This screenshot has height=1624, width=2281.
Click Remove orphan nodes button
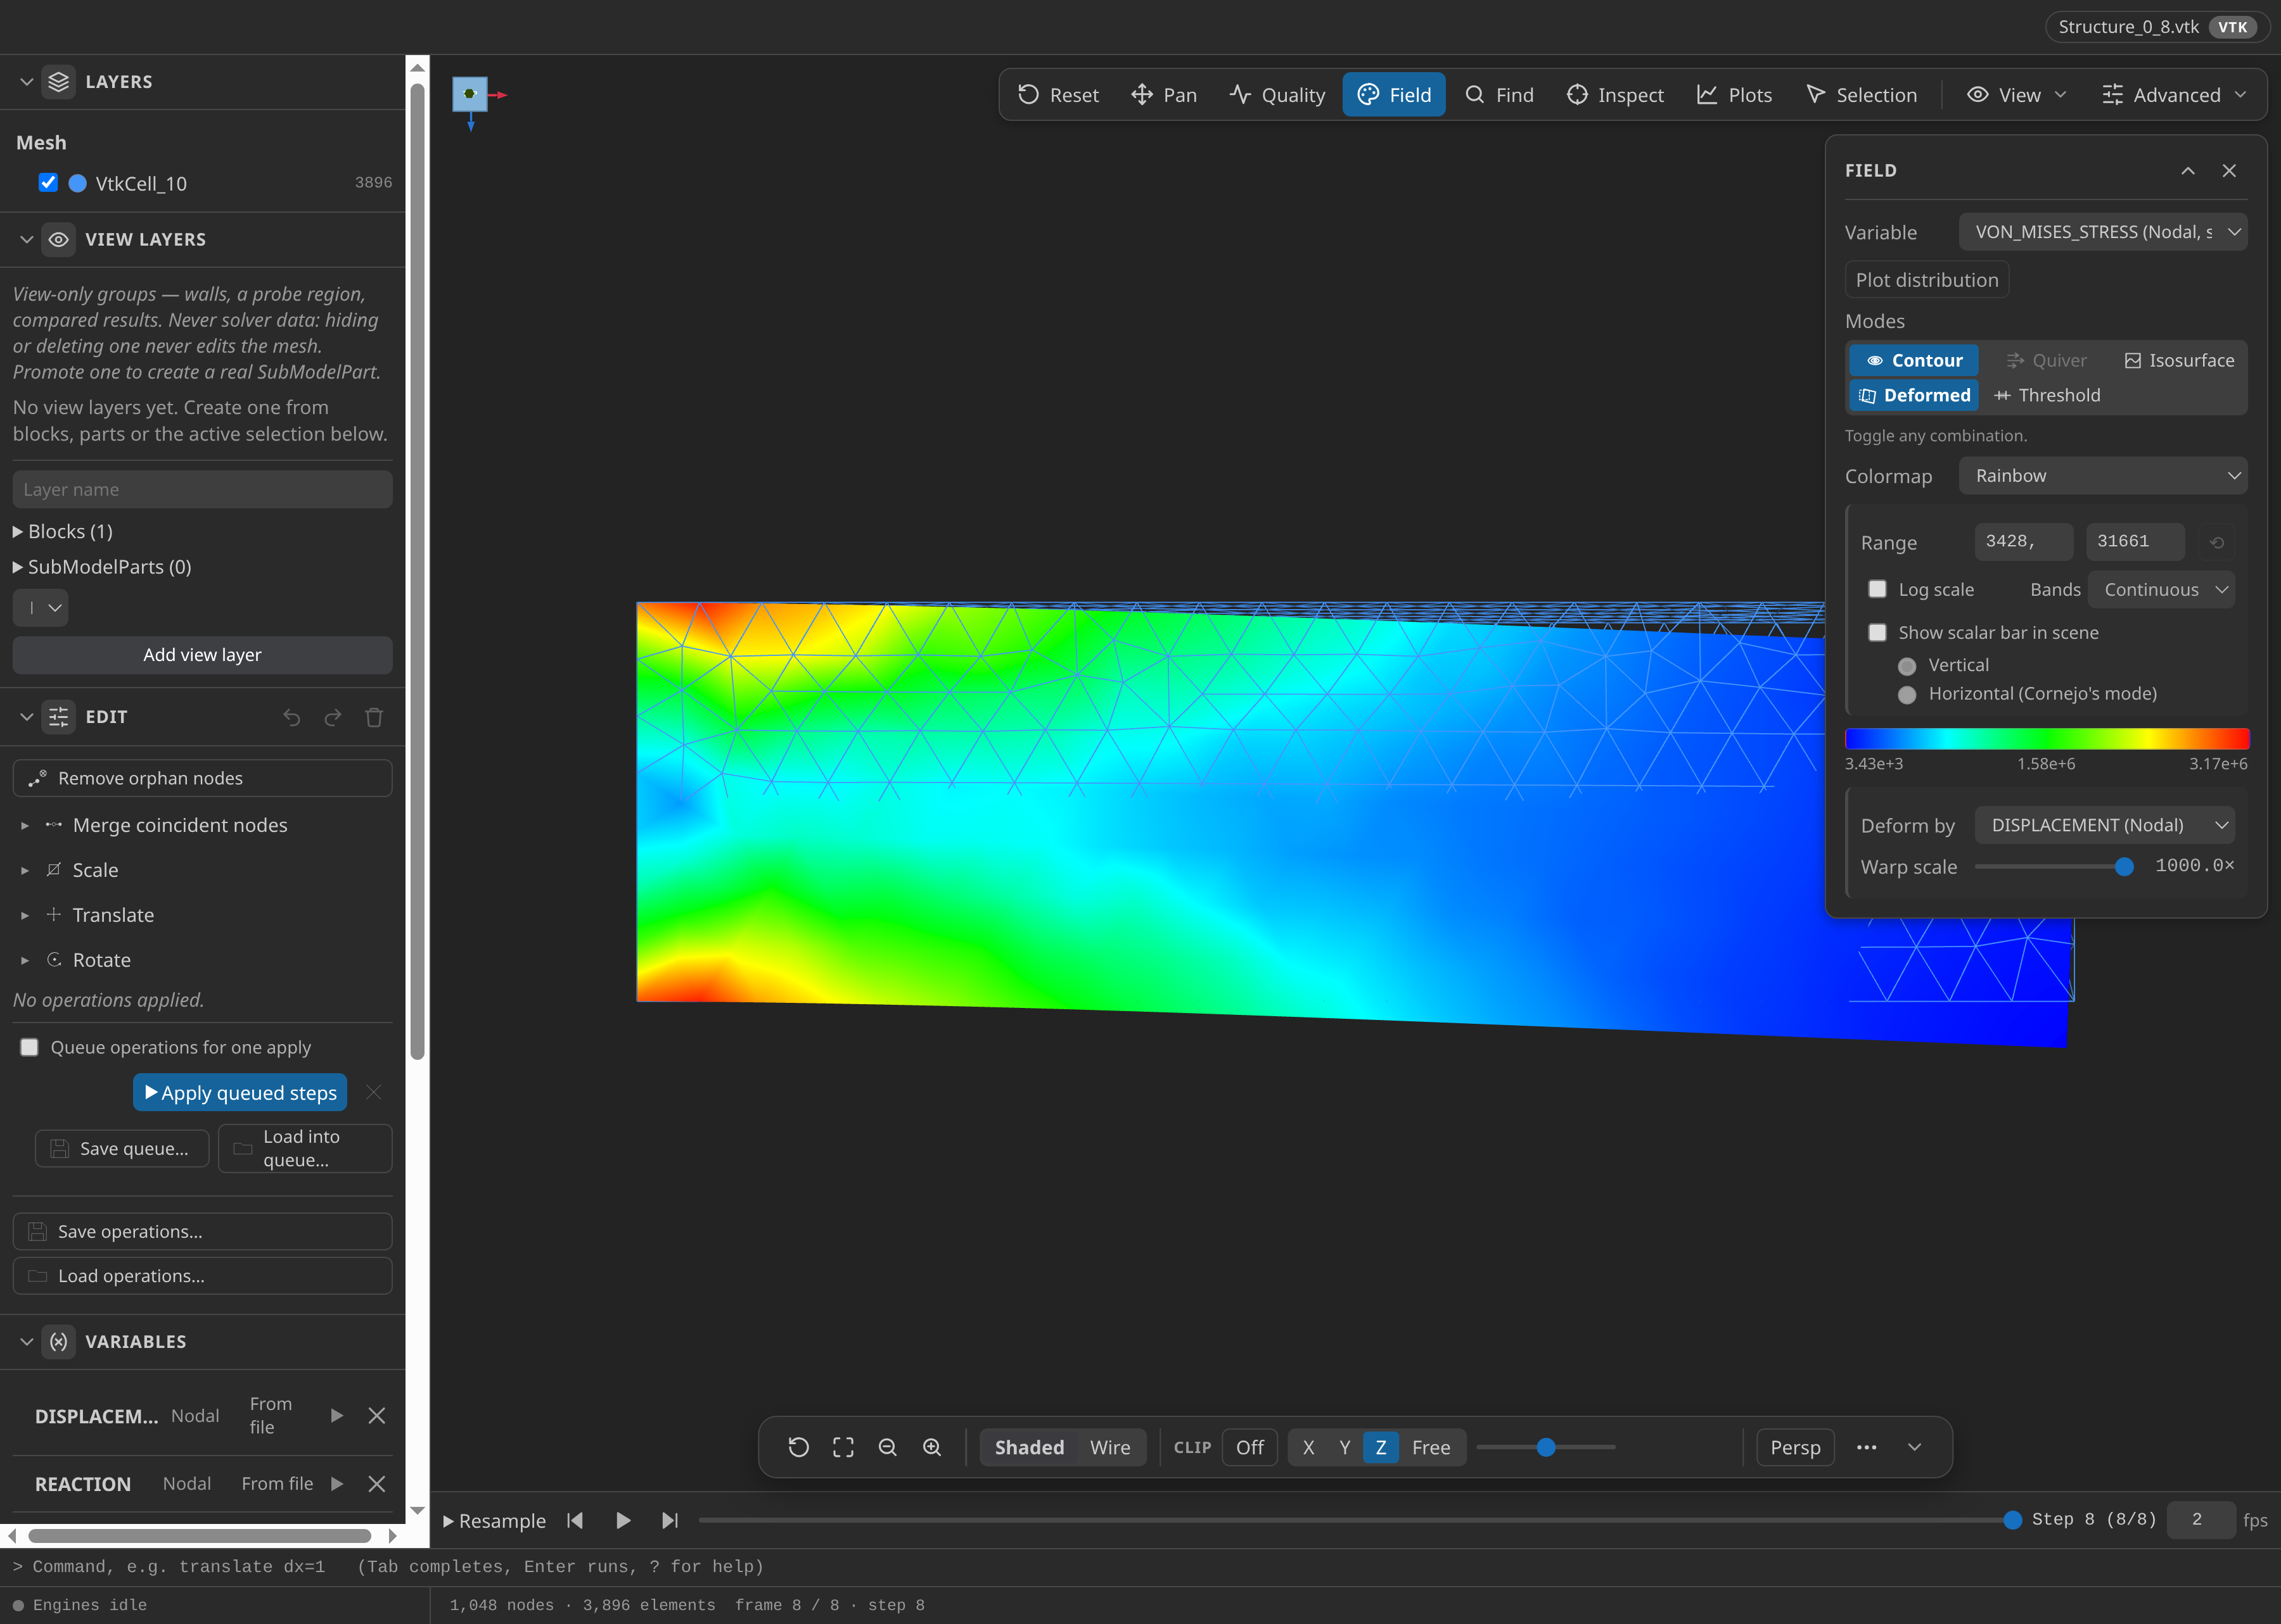(x=202, y=778)
